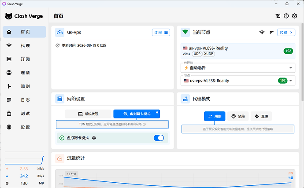Click the 流量统计 gauge icon

(60, 159)
